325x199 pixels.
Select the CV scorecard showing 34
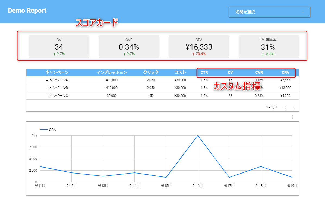59,46
